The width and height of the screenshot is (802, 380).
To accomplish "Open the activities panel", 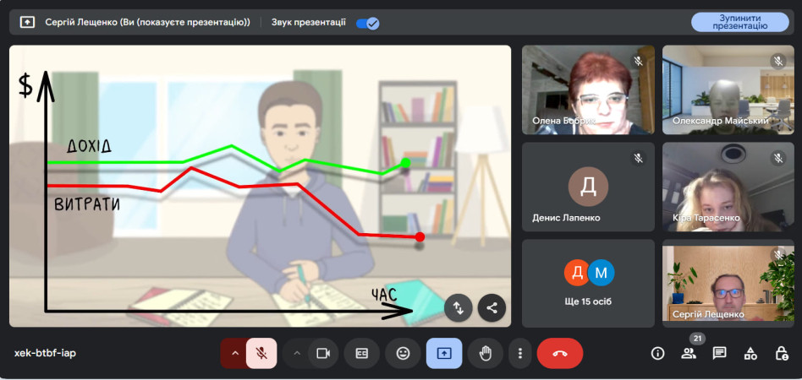I will 750,353.
